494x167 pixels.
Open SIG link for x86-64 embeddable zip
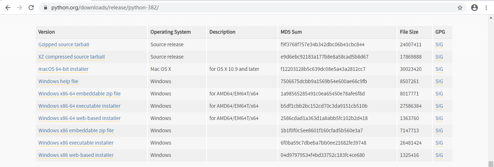(x=439, y=94)
